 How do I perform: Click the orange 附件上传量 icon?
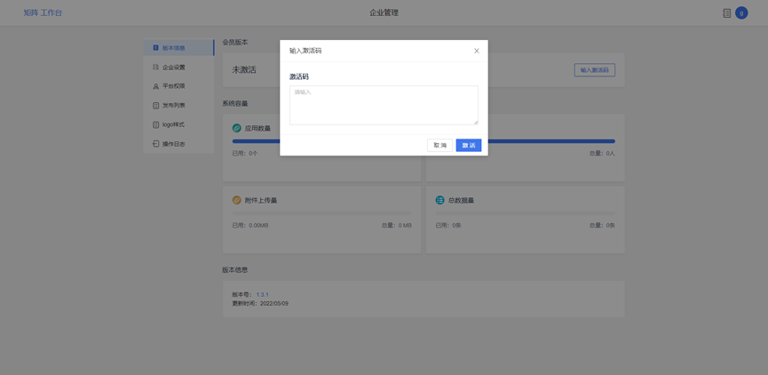[x=236, y=201]
